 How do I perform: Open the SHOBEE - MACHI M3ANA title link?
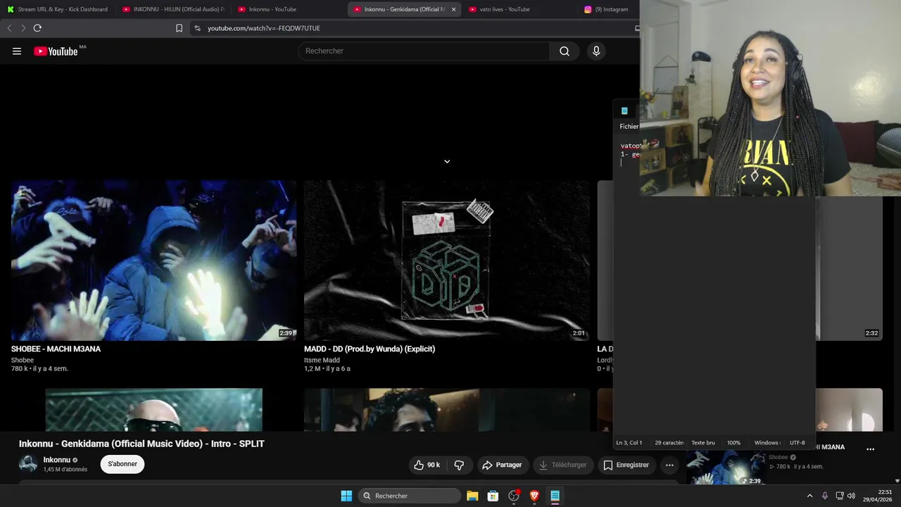(56, 349)
